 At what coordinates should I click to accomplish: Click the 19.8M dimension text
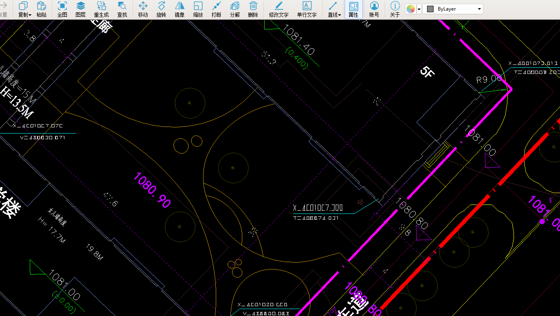pos(95,253)
